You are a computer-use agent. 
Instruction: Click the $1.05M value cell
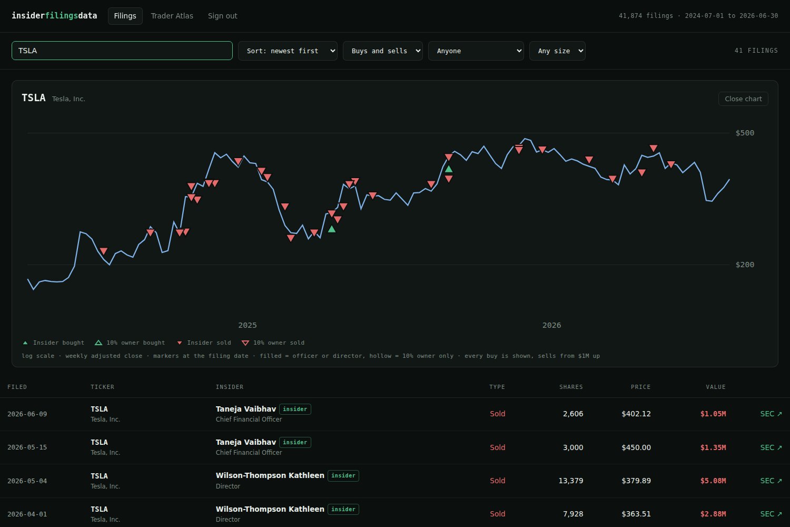tap(713, 414)
